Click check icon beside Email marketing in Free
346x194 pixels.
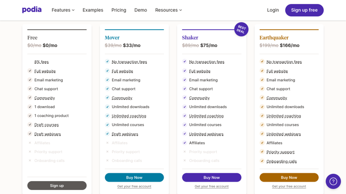[30, 80]
